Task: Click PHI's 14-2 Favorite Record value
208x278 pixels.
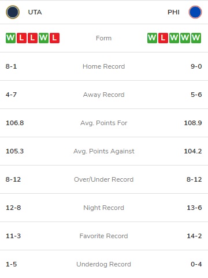Action: click(x=194, y=236)
